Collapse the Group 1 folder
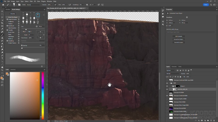The width and height of the screenshot is (218, 122). (172, 86)
